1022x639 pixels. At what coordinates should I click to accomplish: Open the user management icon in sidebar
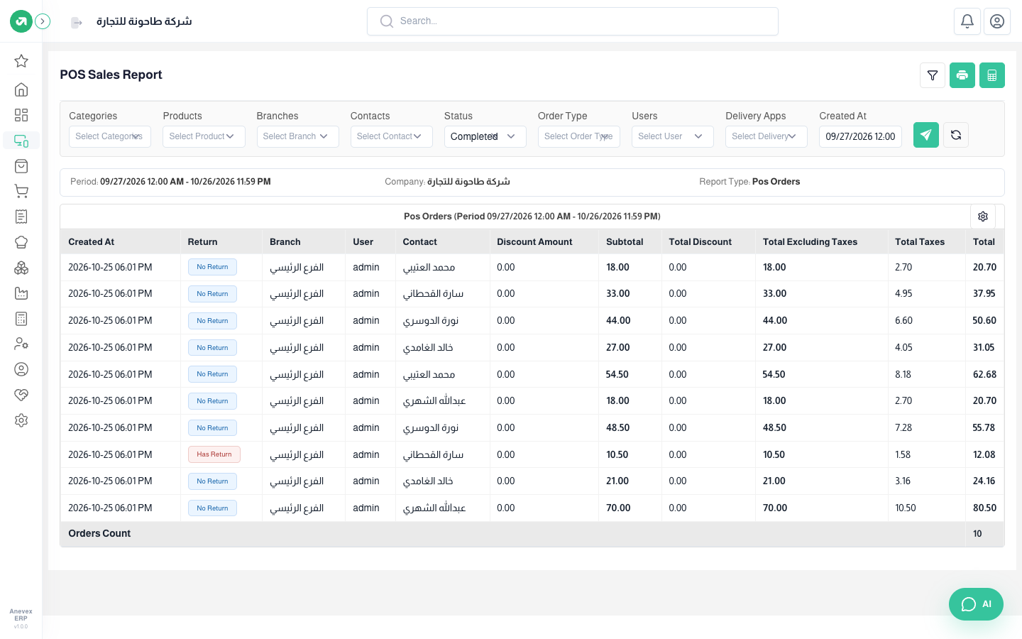click(x=21, y=344)
